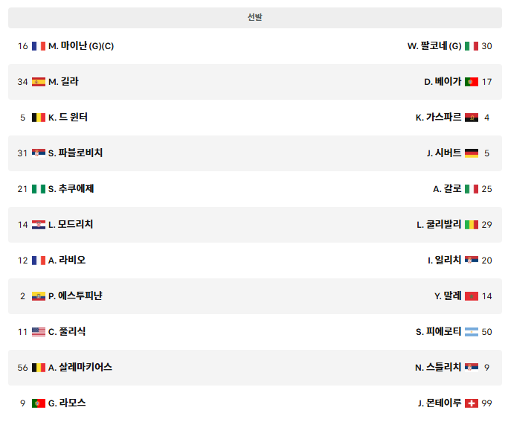Open player S. 파블로비치 profile
508x425 pixels.
tap(75, 153)
